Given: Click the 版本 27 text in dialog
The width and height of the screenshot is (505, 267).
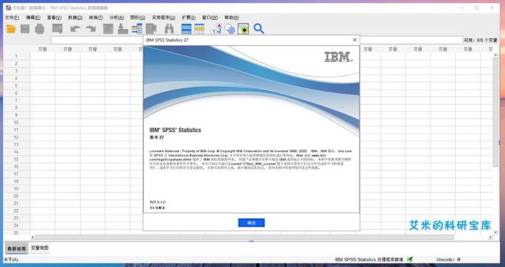Looking at the screenshot, I should click(x=157, y=137).
